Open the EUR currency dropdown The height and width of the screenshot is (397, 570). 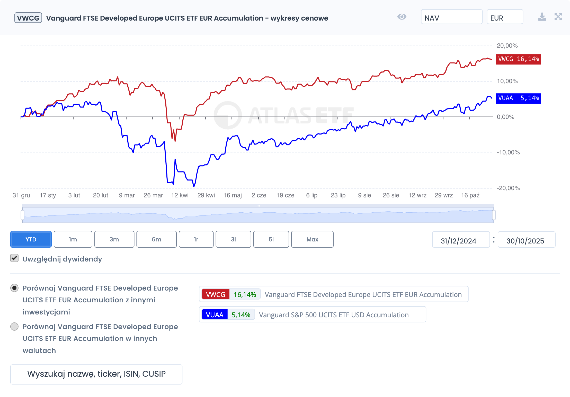point(505,17)
